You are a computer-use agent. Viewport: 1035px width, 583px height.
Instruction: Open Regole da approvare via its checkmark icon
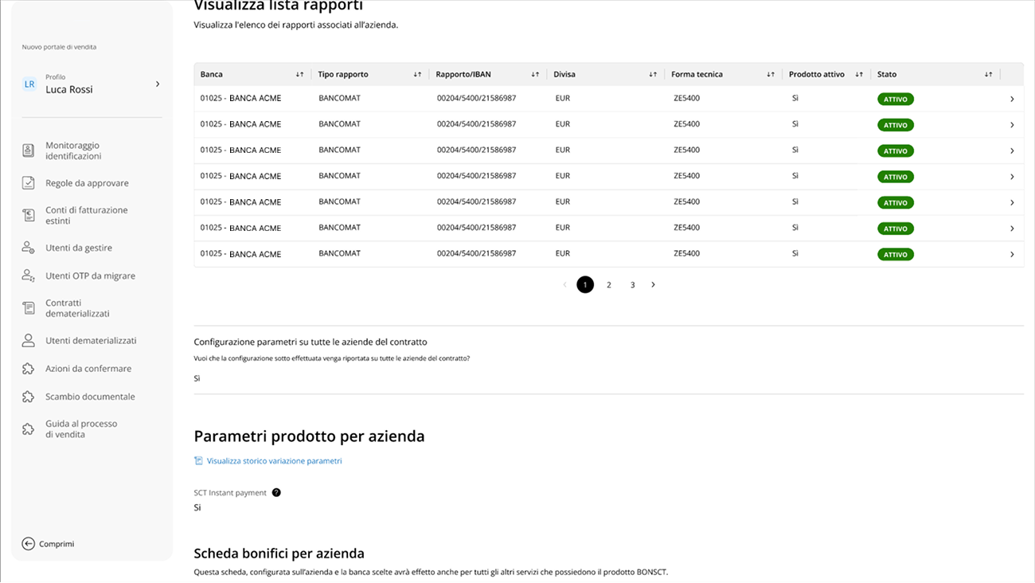pos(28,183)
